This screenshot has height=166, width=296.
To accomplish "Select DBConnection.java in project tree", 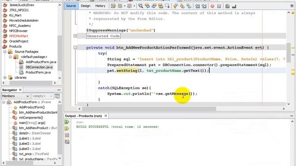I will 39,67.
